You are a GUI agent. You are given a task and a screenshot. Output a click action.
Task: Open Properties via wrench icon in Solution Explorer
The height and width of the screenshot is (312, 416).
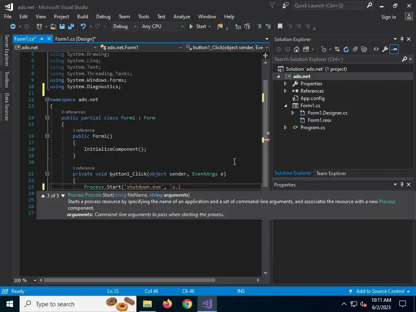point(385,49)
